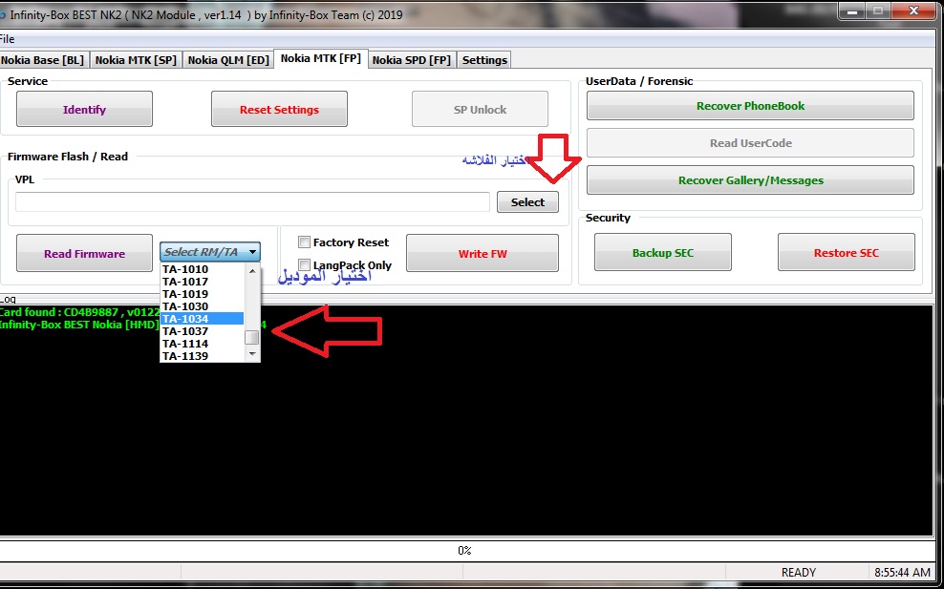Switch to Nokia Base [BL] tab
The width and height of the screenshot is (944, 589).
[43, 60]
